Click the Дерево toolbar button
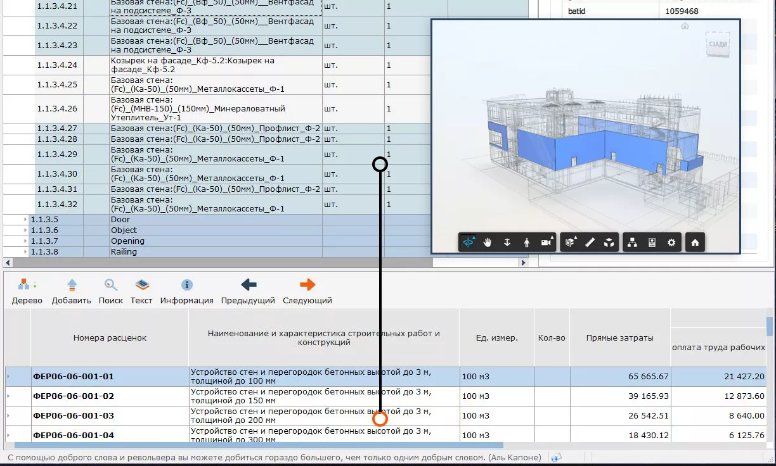Viewport: 776px width, 466px height. point(27,291)
